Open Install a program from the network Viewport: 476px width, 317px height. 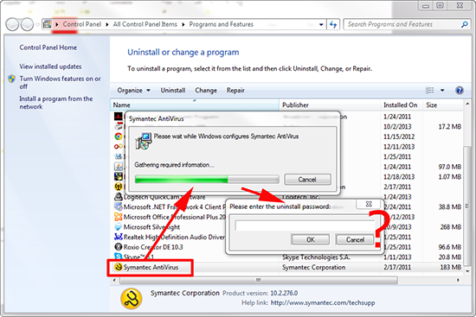pyautogui.click(x=56, y=103)
